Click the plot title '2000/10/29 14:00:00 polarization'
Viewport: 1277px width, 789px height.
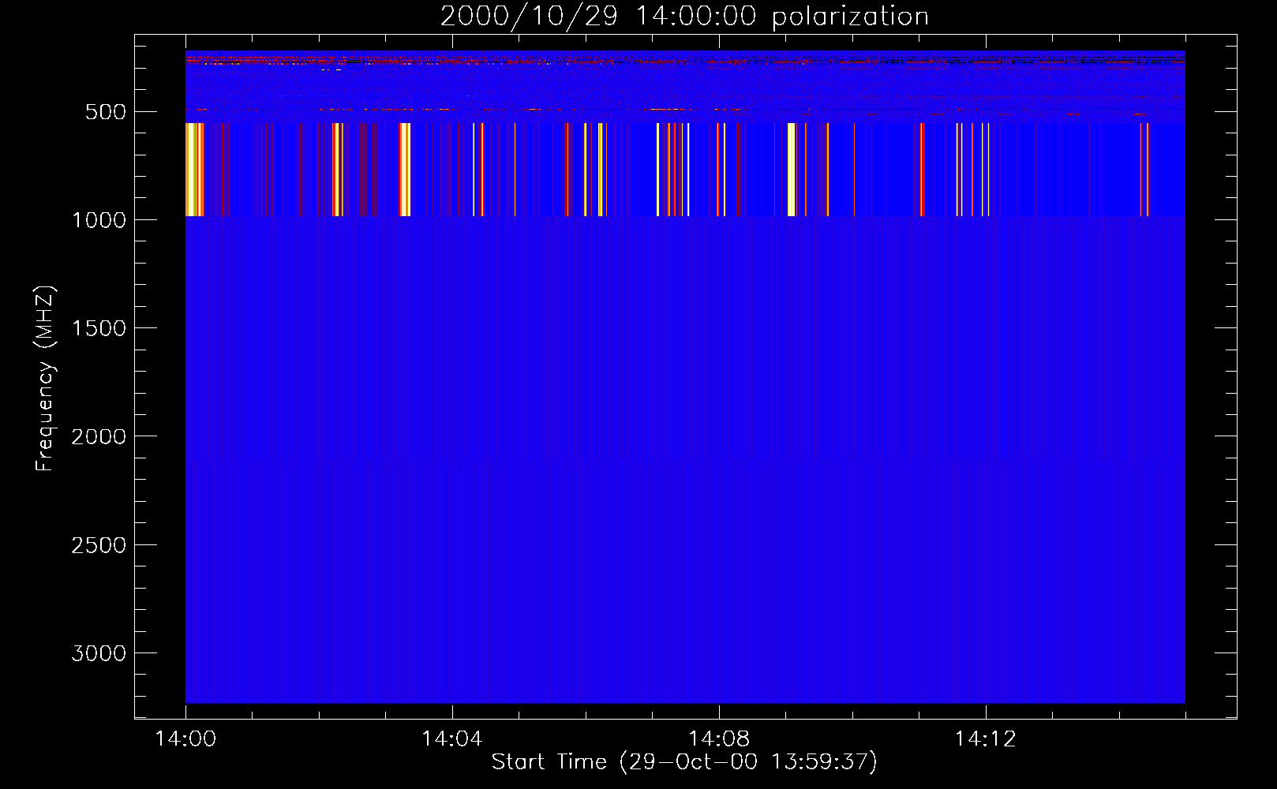[x=684, y=17]
